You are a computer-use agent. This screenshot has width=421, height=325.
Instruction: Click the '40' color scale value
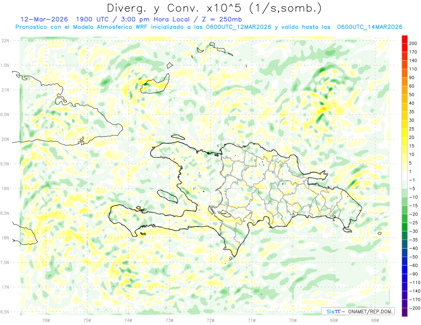point(412,103)
